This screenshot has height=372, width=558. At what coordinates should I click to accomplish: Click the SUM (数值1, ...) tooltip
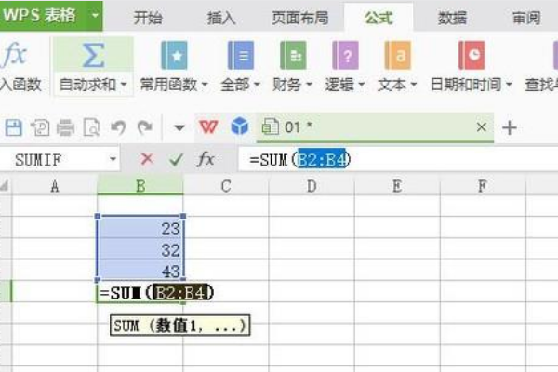[x=180, y=325]
